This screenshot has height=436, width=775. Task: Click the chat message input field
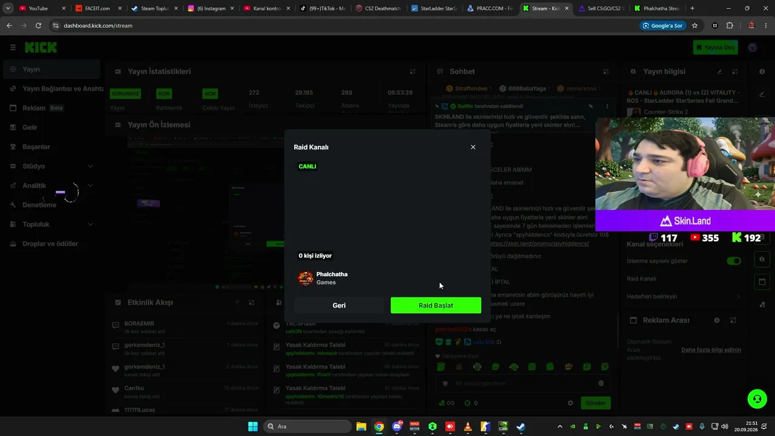pos(523,383)
